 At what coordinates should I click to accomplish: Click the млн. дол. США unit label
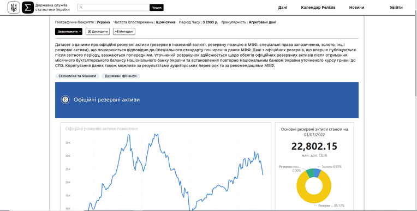click(314, 155)
